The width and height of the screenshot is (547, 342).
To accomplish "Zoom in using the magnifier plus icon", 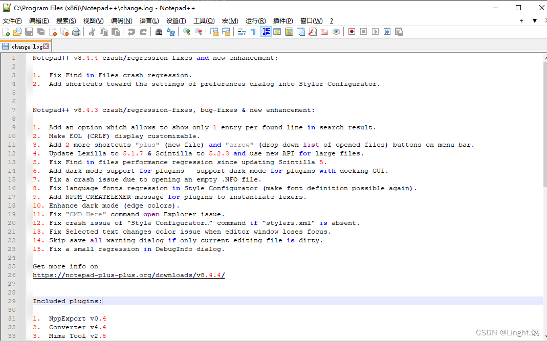I will [187, 32].
